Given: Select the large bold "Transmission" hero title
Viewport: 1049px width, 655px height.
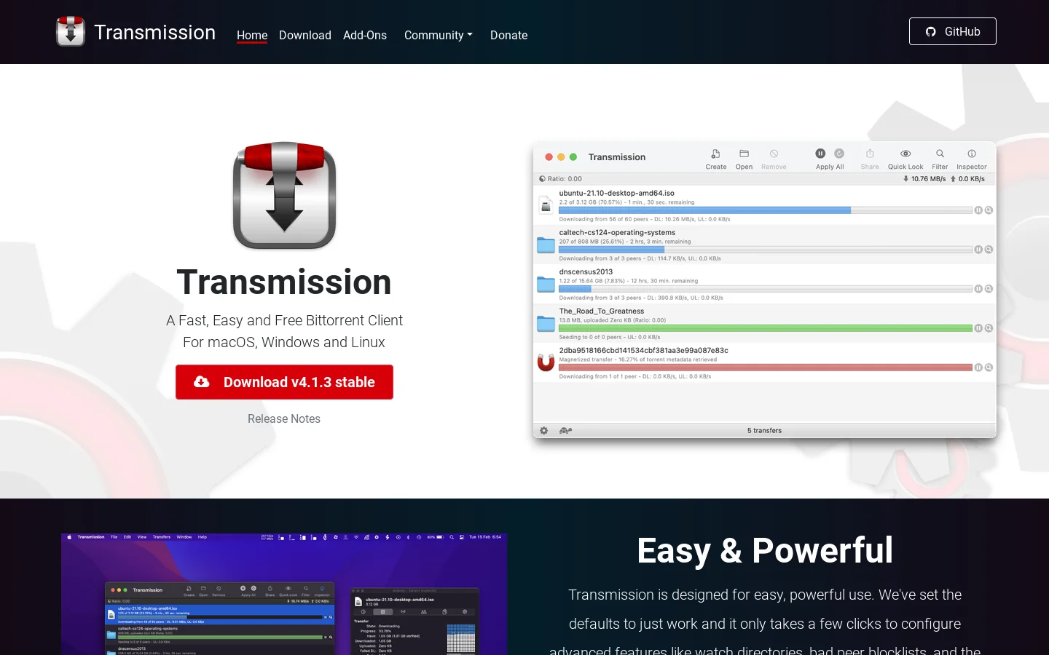Looking at the screenshot, I should coord(284,282).
